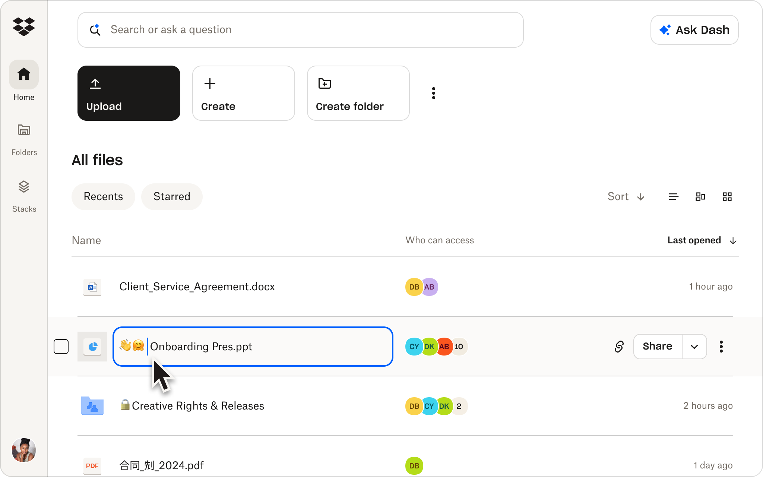Copy link for Onboarding Pres.ppt
Image resolution: width=763 pixels, height=477 pixels.
[618, 347]
